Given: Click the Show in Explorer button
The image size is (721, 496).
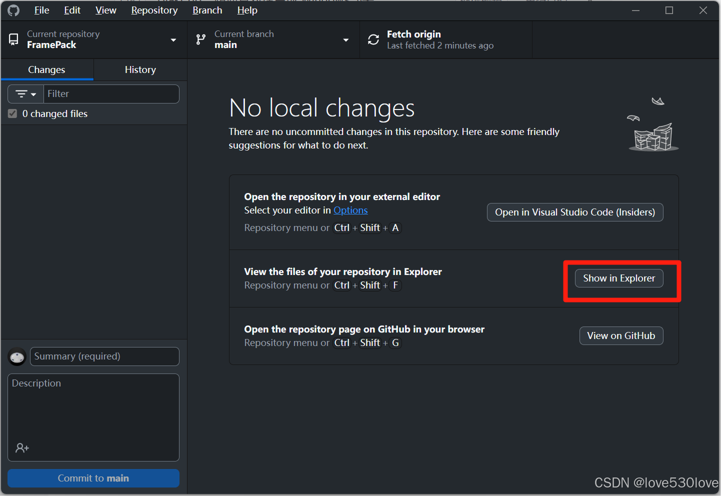Looking at the screenshot, I should (619, 278).
